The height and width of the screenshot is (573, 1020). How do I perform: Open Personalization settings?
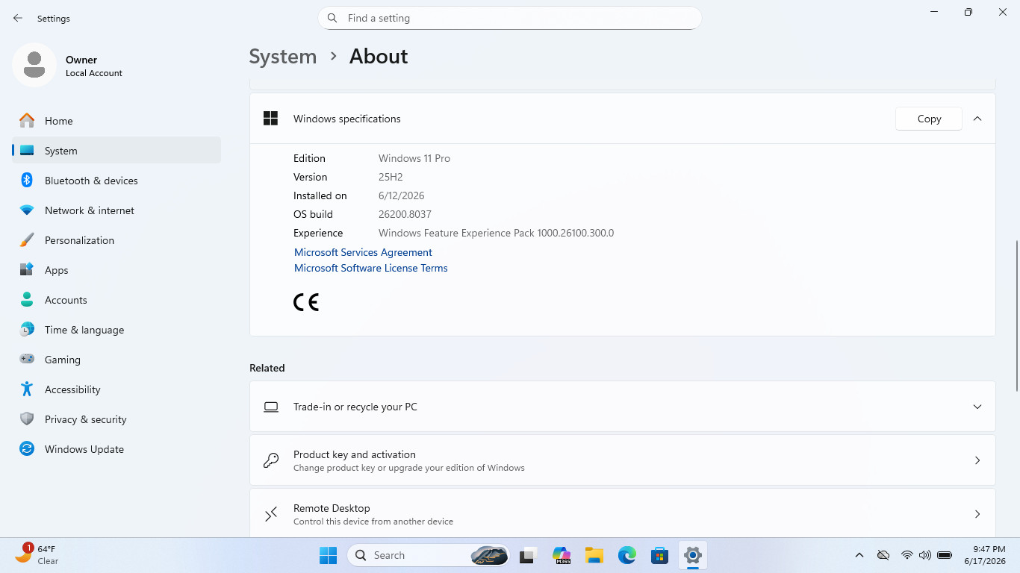pos(116,240)
